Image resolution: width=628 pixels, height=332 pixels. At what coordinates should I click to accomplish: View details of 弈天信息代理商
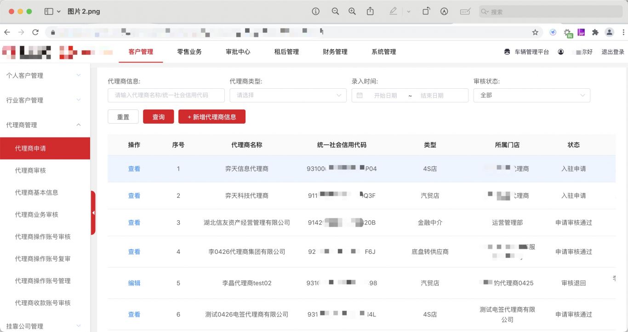(134, 169)
